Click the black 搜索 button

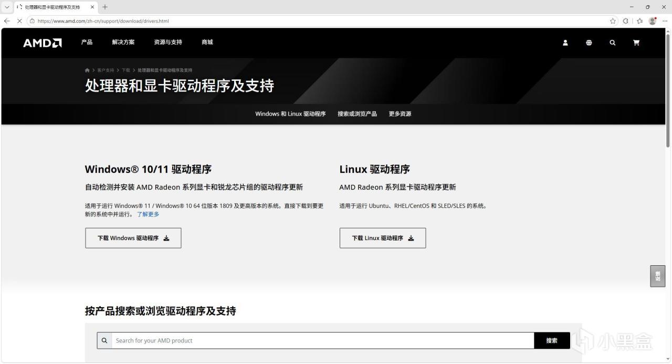[552, 340]
